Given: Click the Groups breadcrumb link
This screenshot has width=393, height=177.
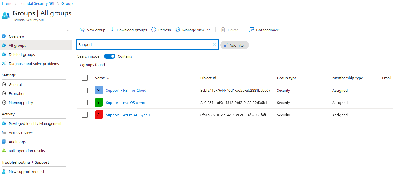Looking at the screenshot, I should point(68,3).
